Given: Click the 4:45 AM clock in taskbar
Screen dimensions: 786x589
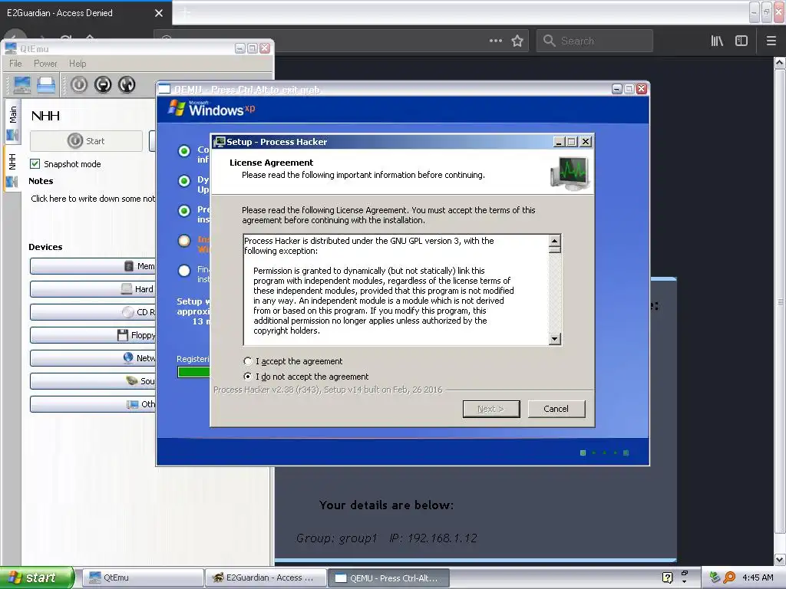Looking at the screenshot, I should point(758,577).
